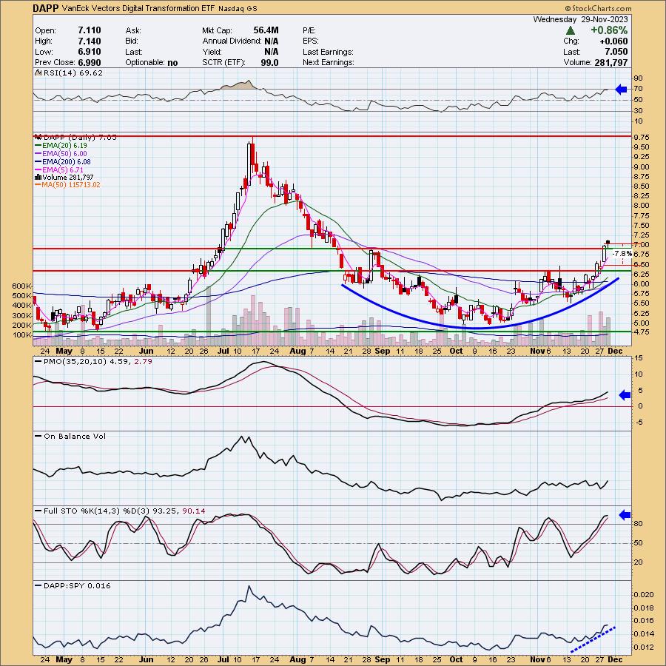The width and height of the screenshot is (666, 666).
Task: Click the Volume value 281,797 in header
Action: click(x=610, y=62)
